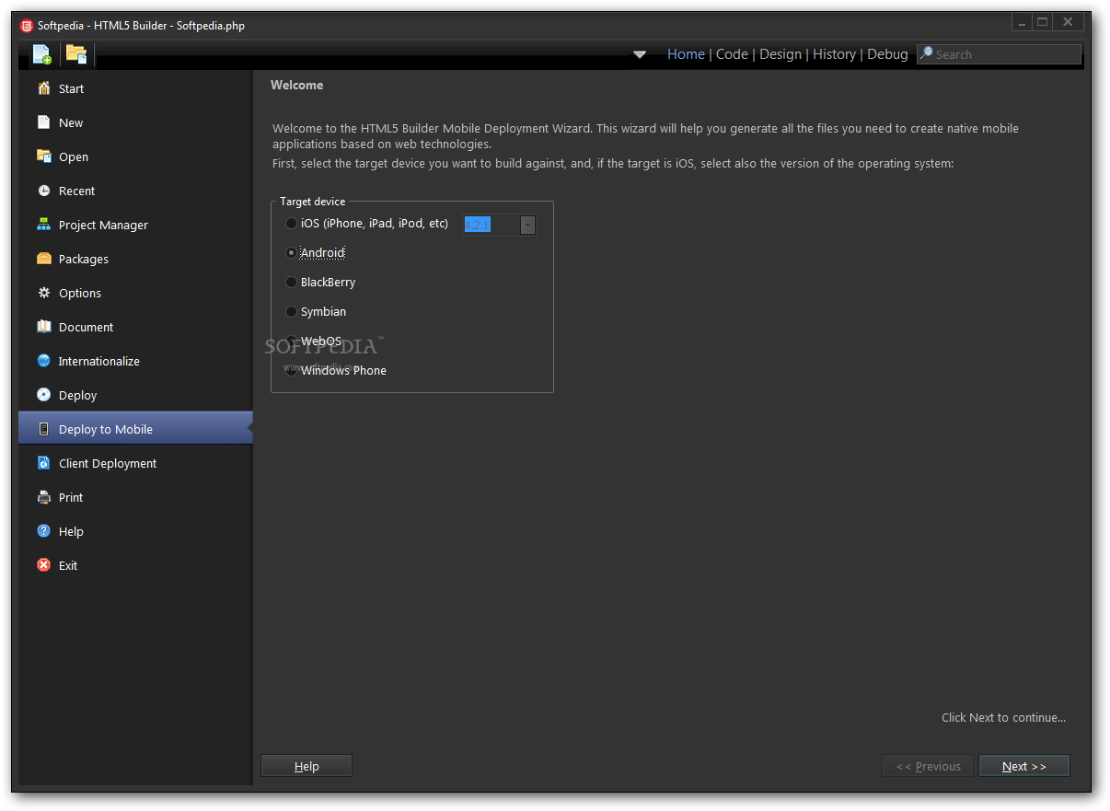The height and width of the screenshot is (811, 1110).
Task: Click the << Previous button
Action: [928, 766]
